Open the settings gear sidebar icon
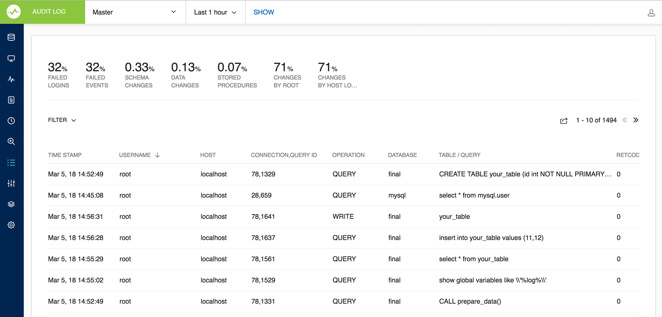 (x=11, y=225)
